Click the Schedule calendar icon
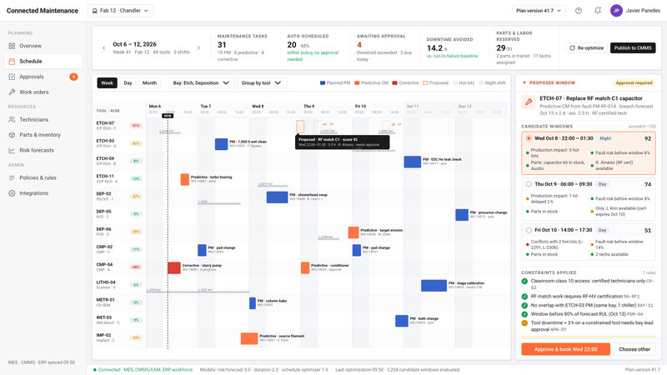 click(12, 61)
